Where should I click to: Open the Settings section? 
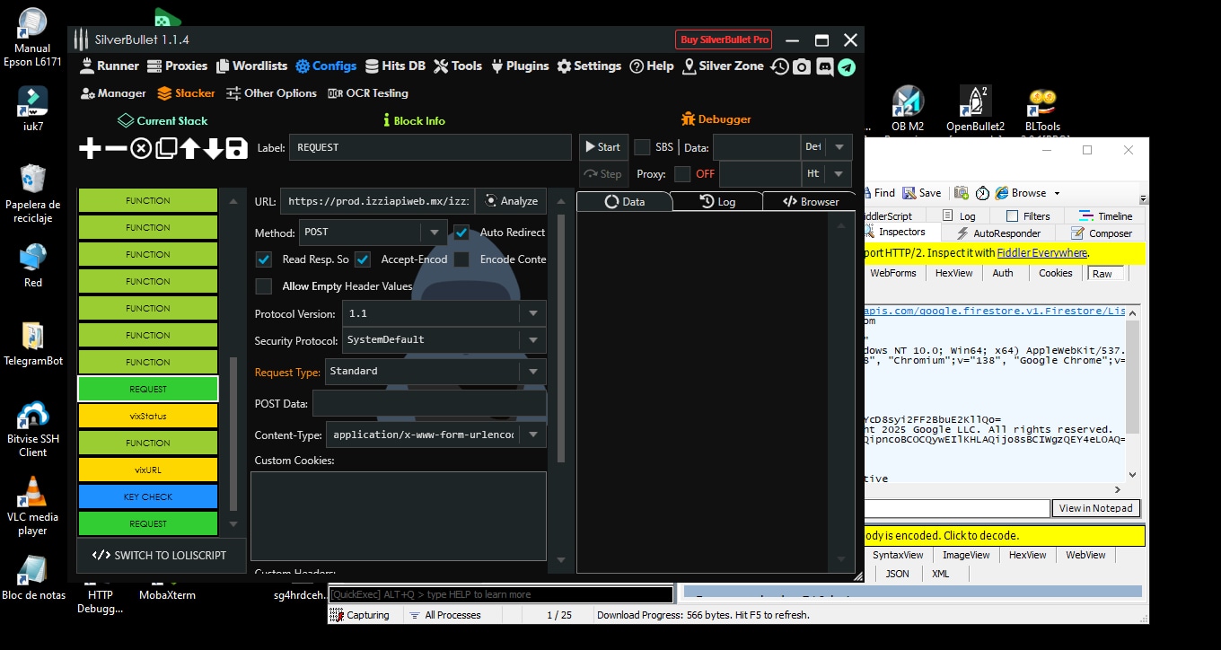pyautogui.click(x=589, y=66)
